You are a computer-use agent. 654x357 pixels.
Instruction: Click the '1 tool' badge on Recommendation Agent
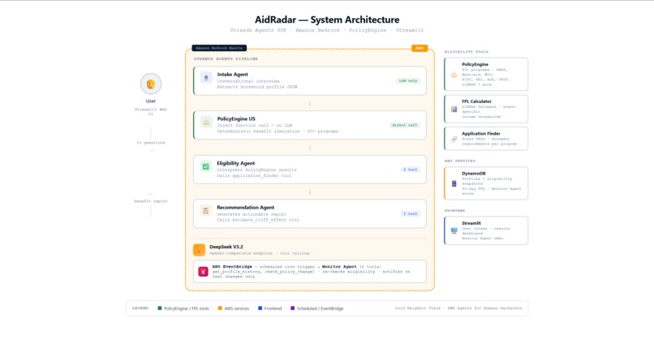pos(410,213)
